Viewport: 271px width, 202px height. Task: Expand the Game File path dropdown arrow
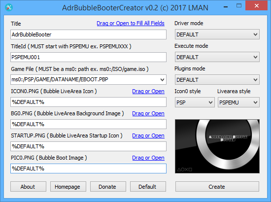162,80
